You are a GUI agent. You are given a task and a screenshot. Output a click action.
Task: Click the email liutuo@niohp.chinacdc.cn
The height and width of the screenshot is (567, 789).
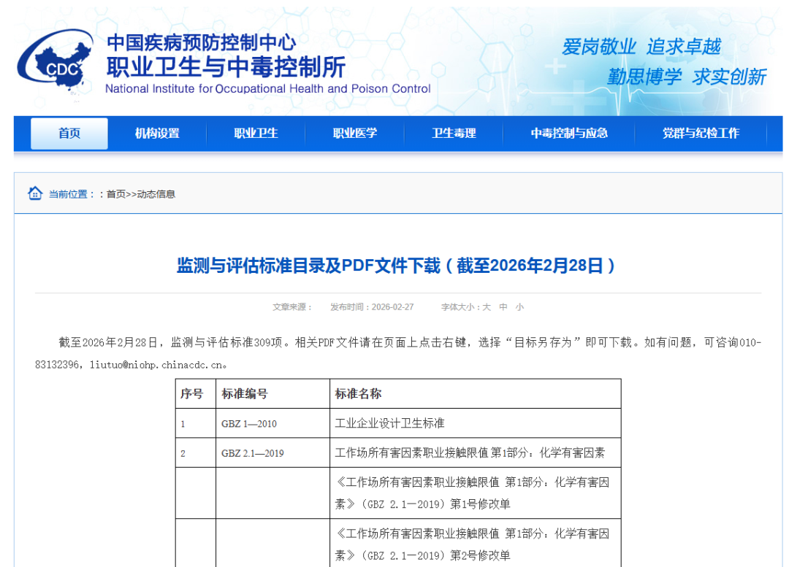click(158, 365)
